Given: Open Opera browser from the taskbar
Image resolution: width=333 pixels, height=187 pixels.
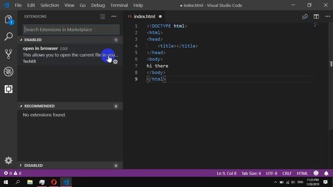Looking at the screenshot, I should (54, 182).
